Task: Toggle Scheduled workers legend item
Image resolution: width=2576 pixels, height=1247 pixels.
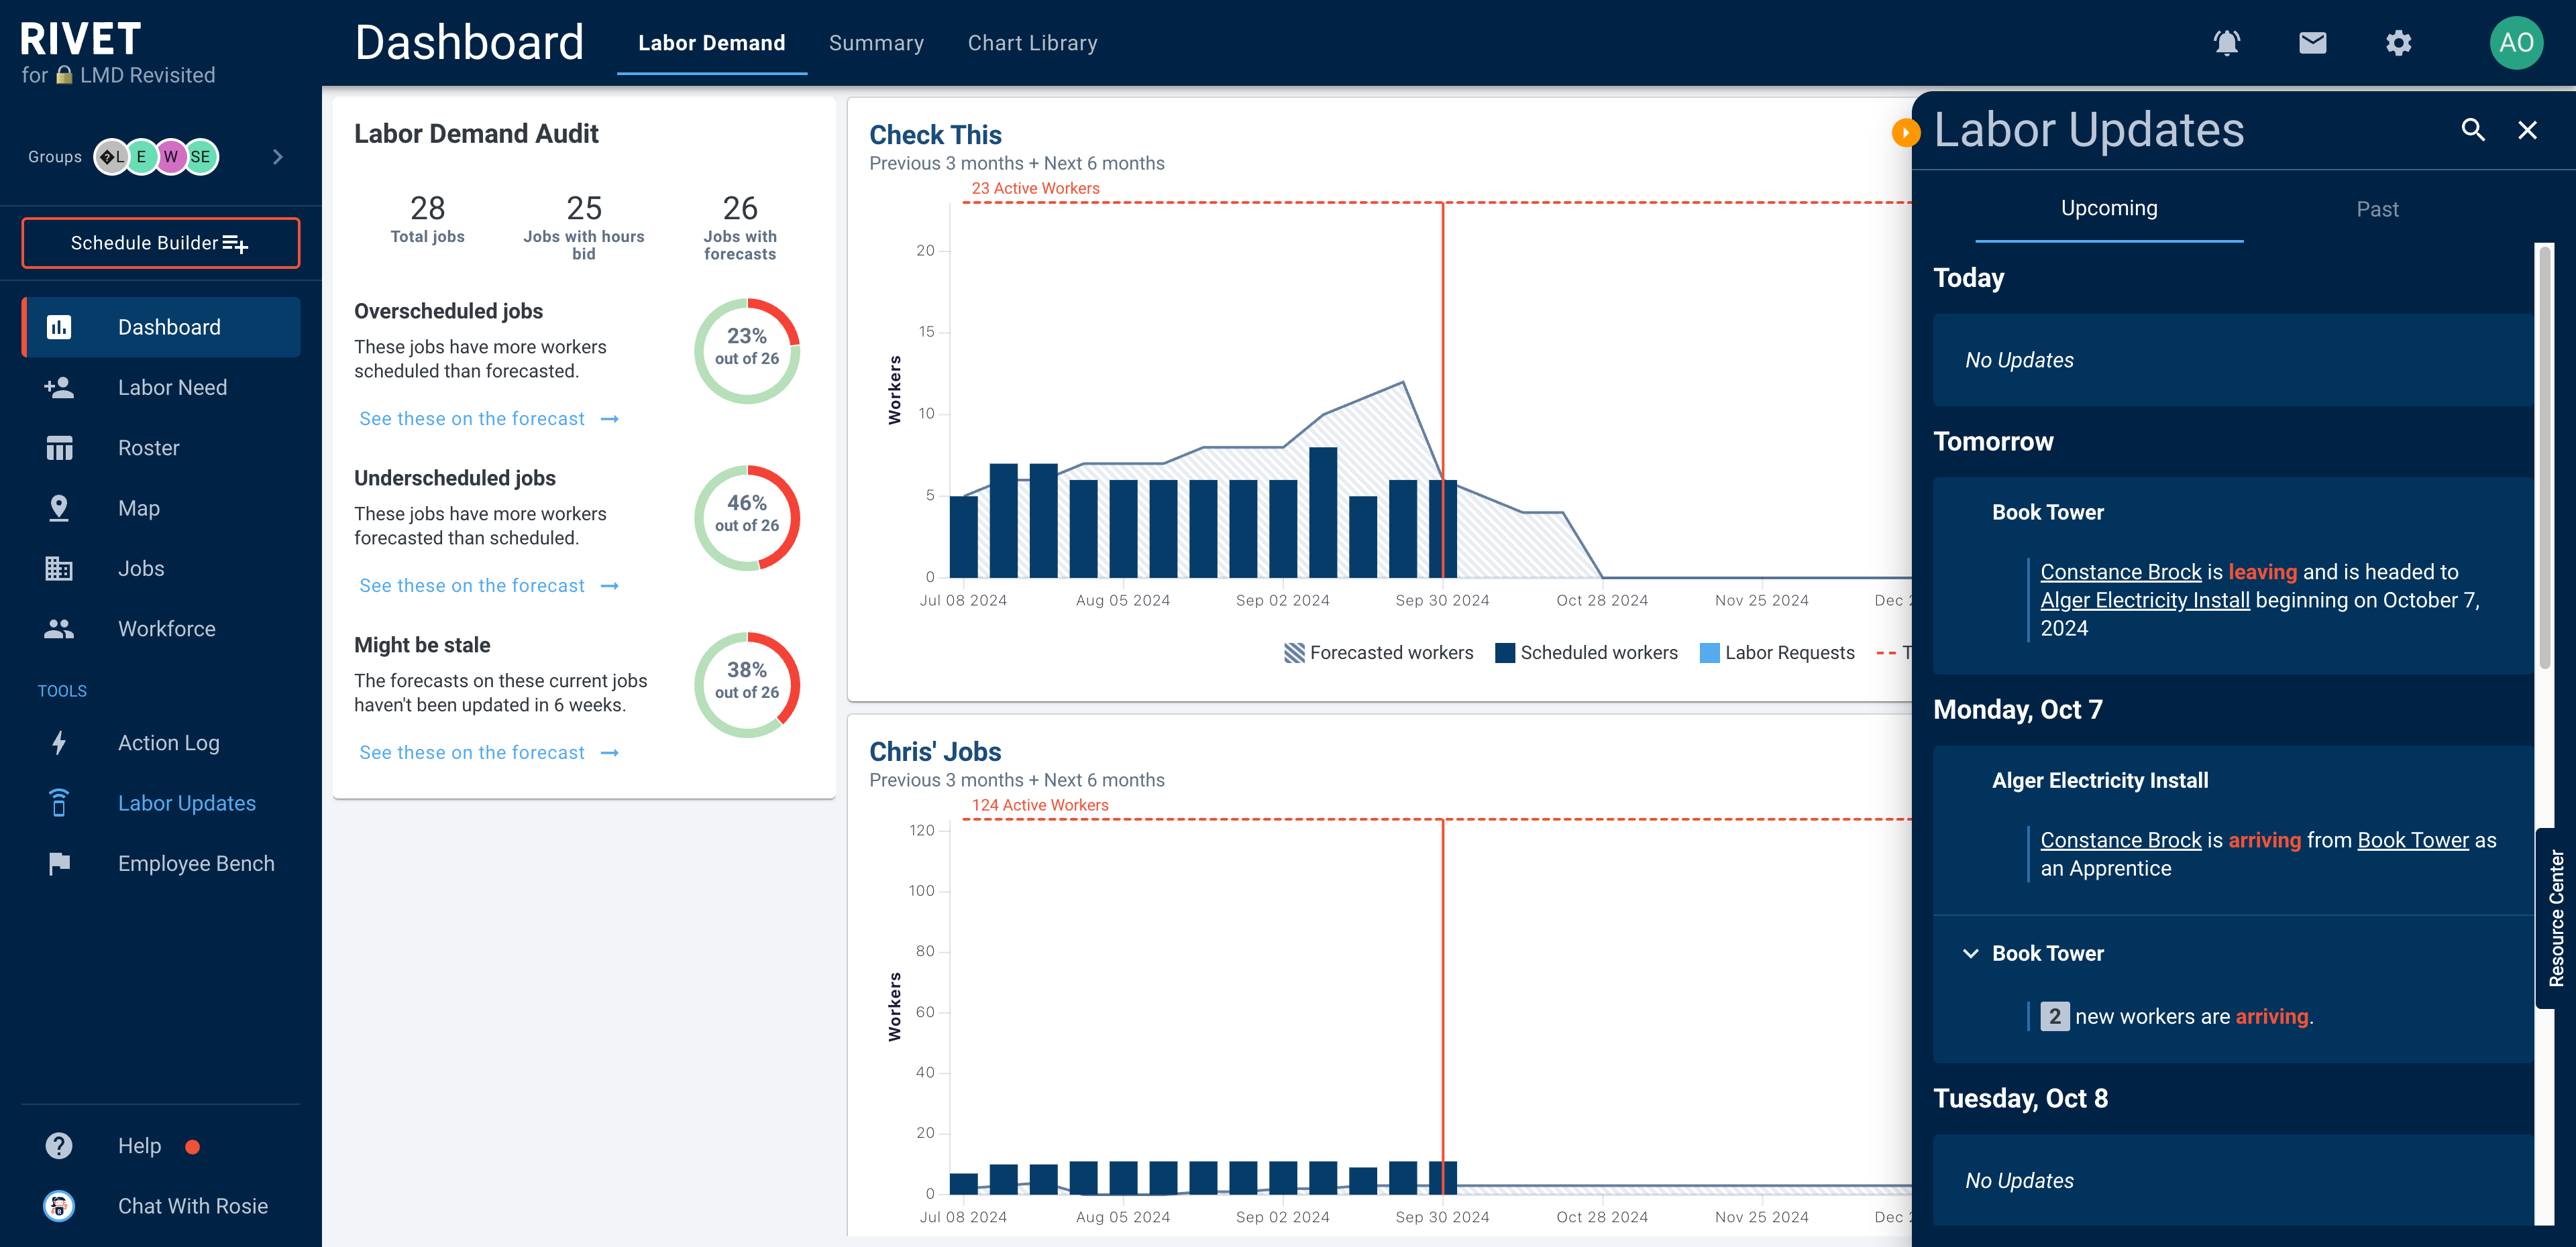Action: pos(1586,652)
